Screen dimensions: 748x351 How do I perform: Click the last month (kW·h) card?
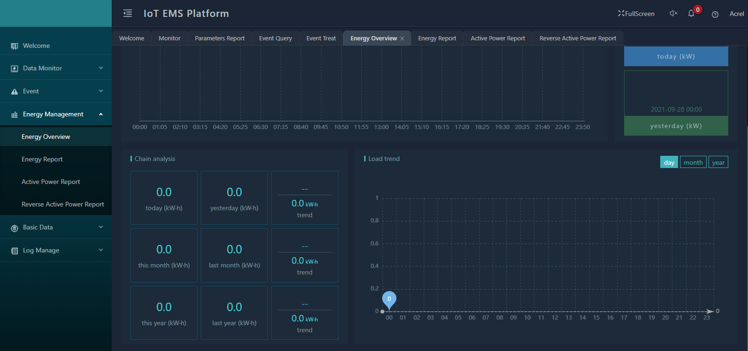point(234,255)
